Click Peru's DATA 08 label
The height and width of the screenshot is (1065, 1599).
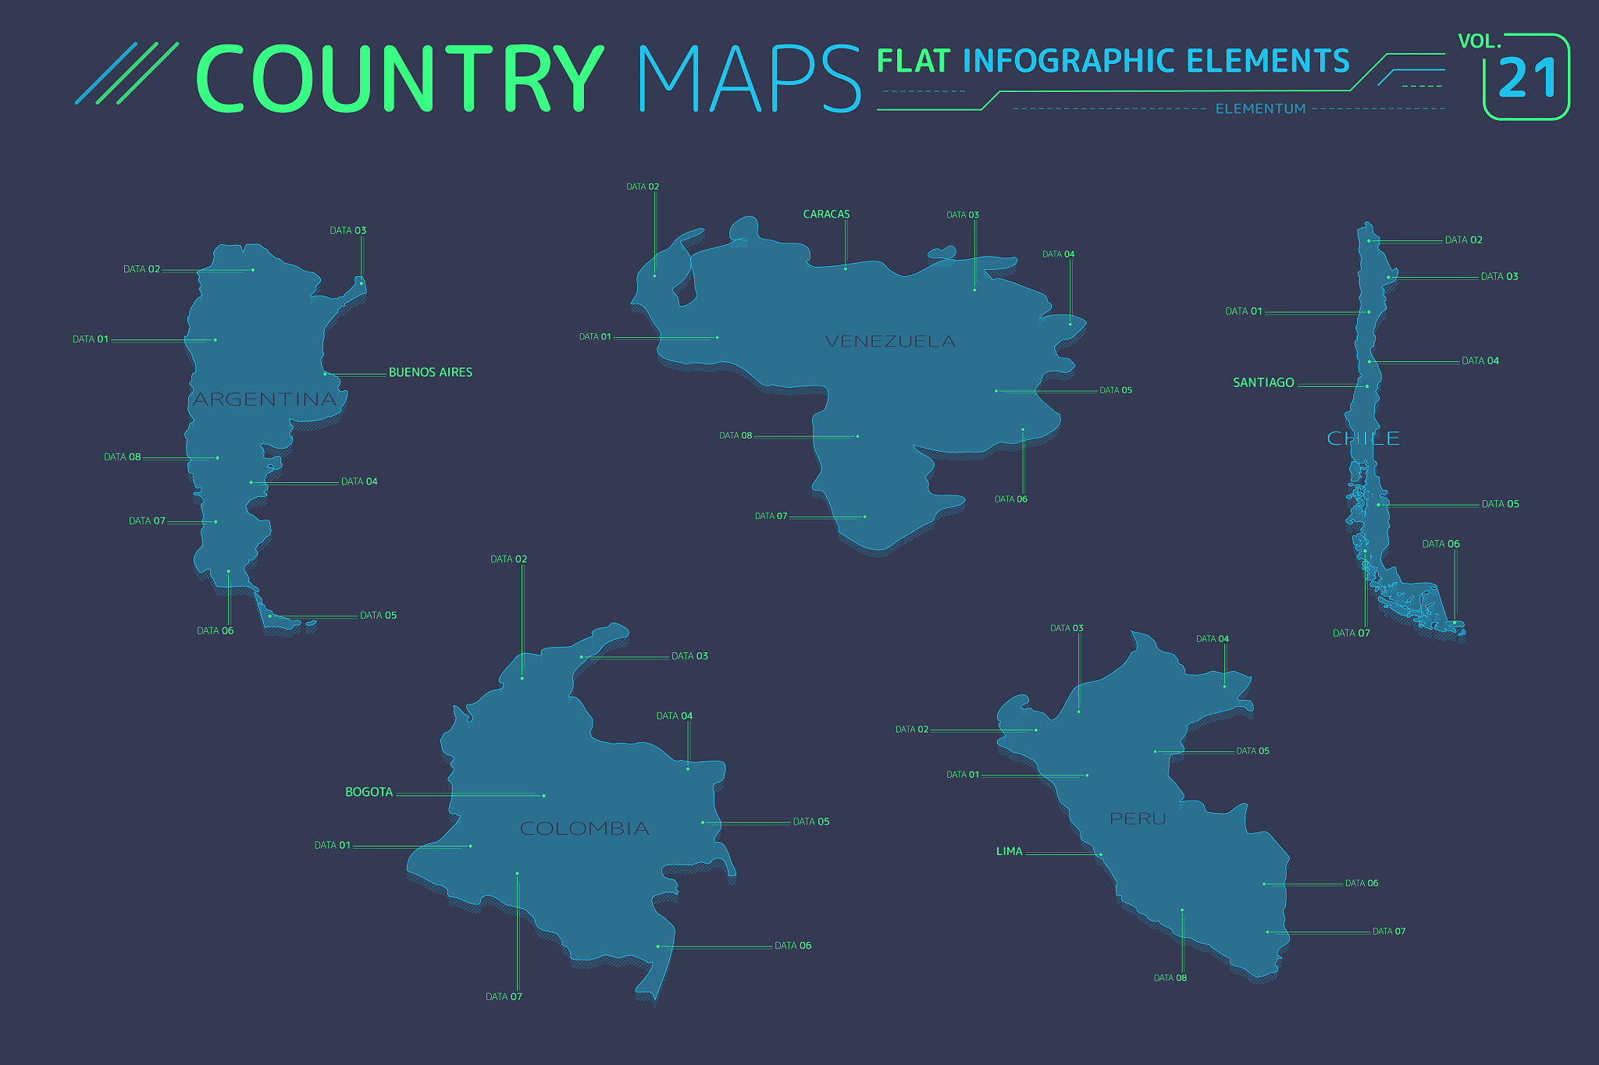pyautogui.click(x=1170, y=978)
